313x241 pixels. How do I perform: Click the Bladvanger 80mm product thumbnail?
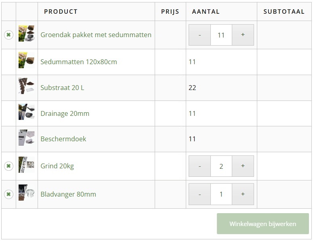point(27,194)
